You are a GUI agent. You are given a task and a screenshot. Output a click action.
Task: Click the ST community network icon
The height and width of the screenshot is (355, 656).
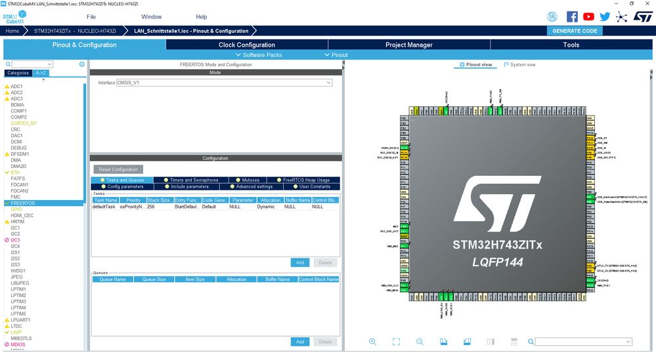(622, 16)
